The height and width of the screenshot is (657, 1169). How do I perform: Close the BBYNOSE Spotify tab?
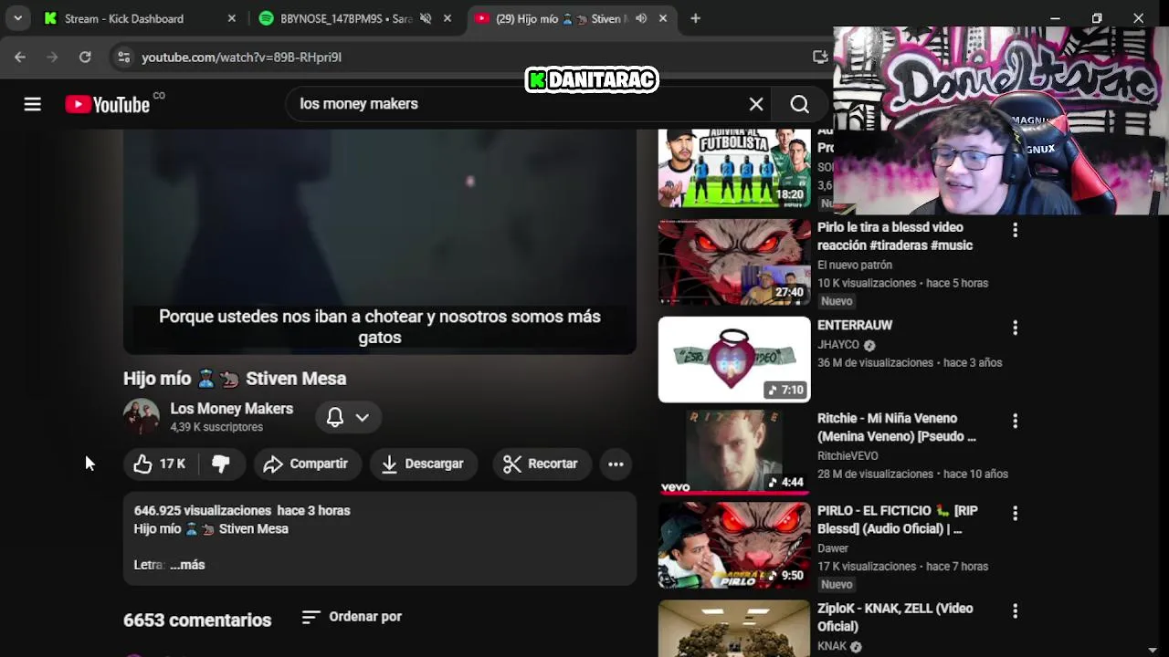pos(448,18)
